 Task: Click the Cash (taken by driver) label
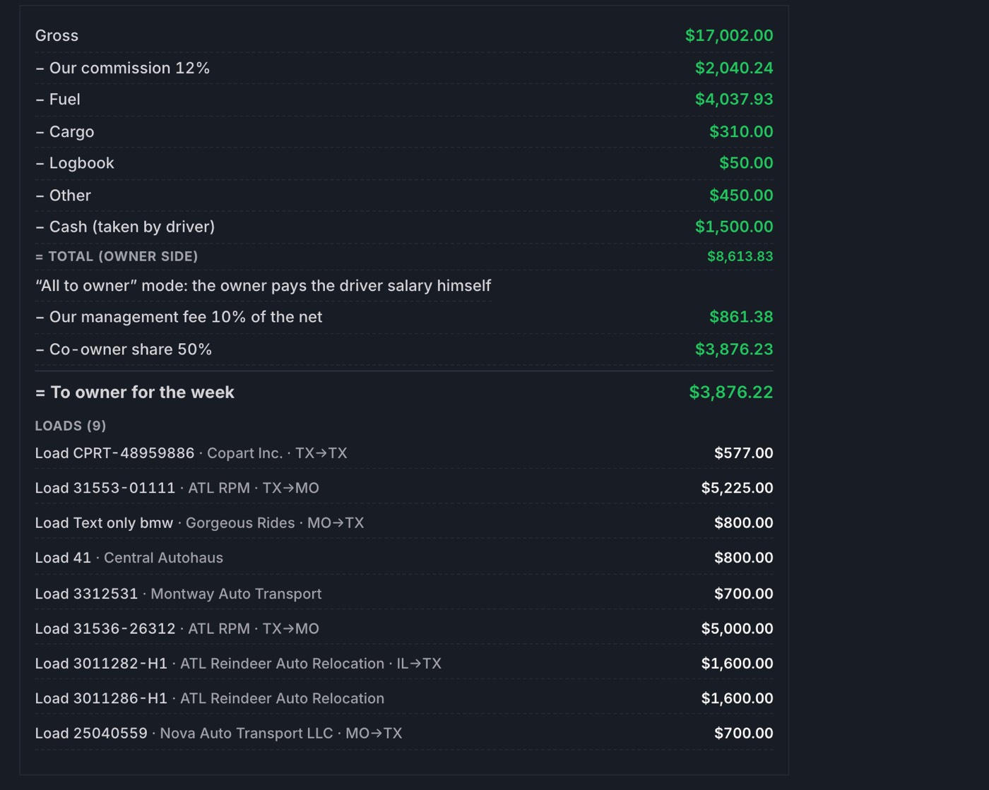(125, 227)
